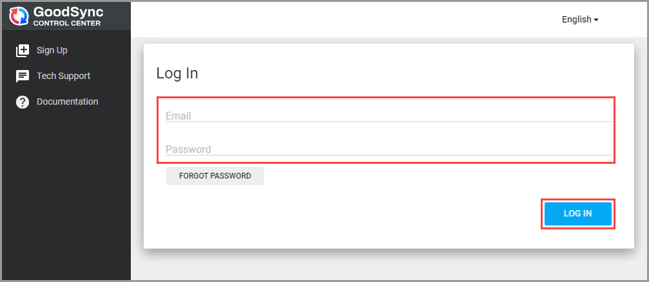Click empty dark sidebar area below Documentation
649x282 pixels.
tap(64, 193)
